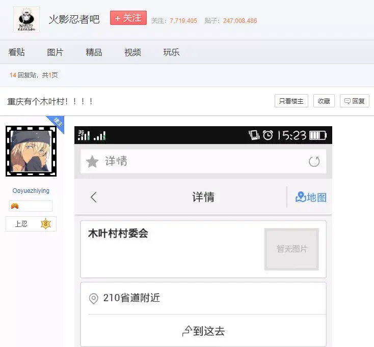This screenshot has width=374, height=347.
Task: Click the alarm clock status icon
Action: 268,135
